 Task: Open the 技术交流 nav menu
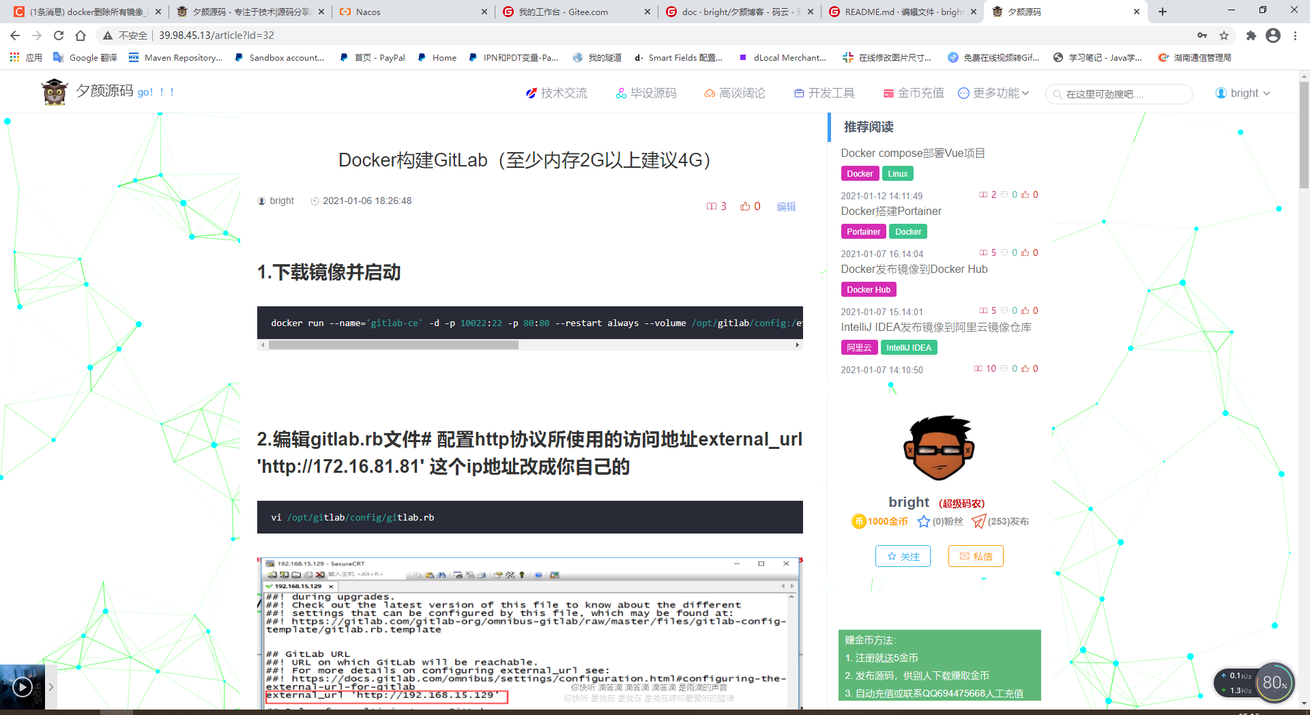556,93
